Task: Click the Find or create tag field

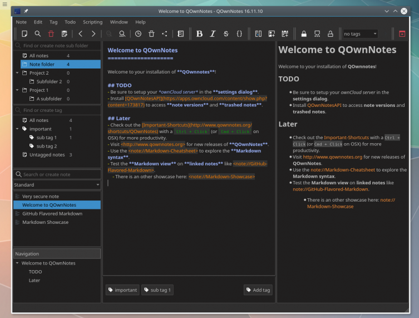Action: pyautogui.click(x=57, y=110)
